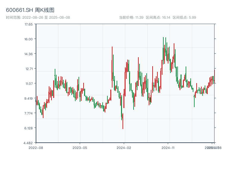Click the y-axis label 16.00
The width and height of the screenshot is (238, 178).
(29, 39)
